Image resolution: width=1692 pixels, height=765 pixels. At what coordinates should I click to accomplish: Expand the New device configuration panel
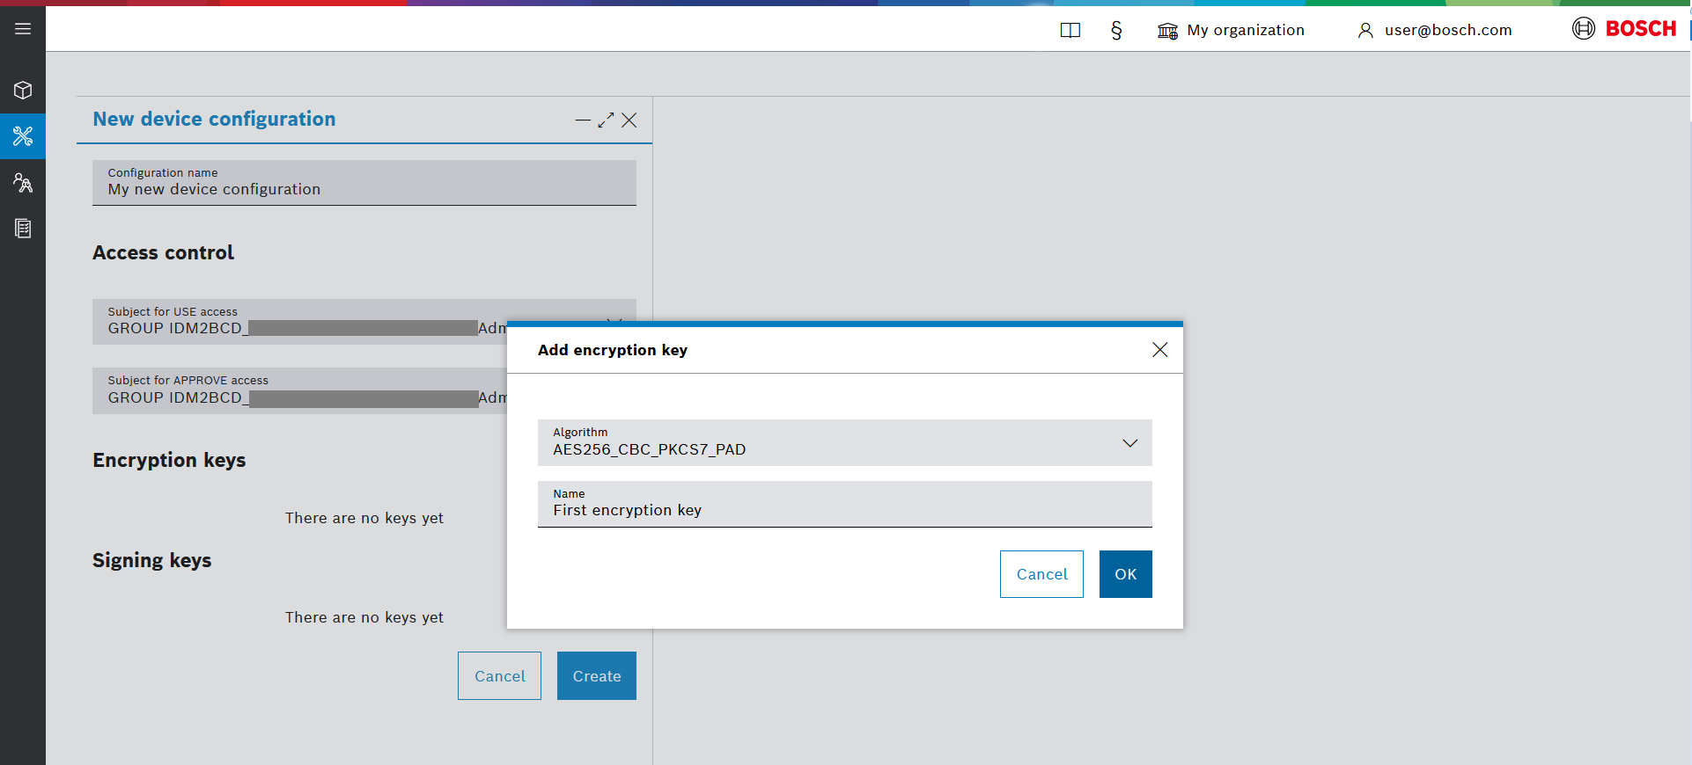tap(606, 120)
